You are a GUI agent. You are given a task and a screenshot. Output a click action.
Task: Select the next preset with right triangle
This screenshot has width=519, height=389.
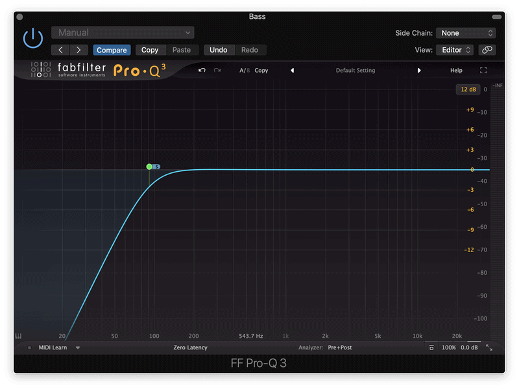pyautogui.click(x=419, y=71)
